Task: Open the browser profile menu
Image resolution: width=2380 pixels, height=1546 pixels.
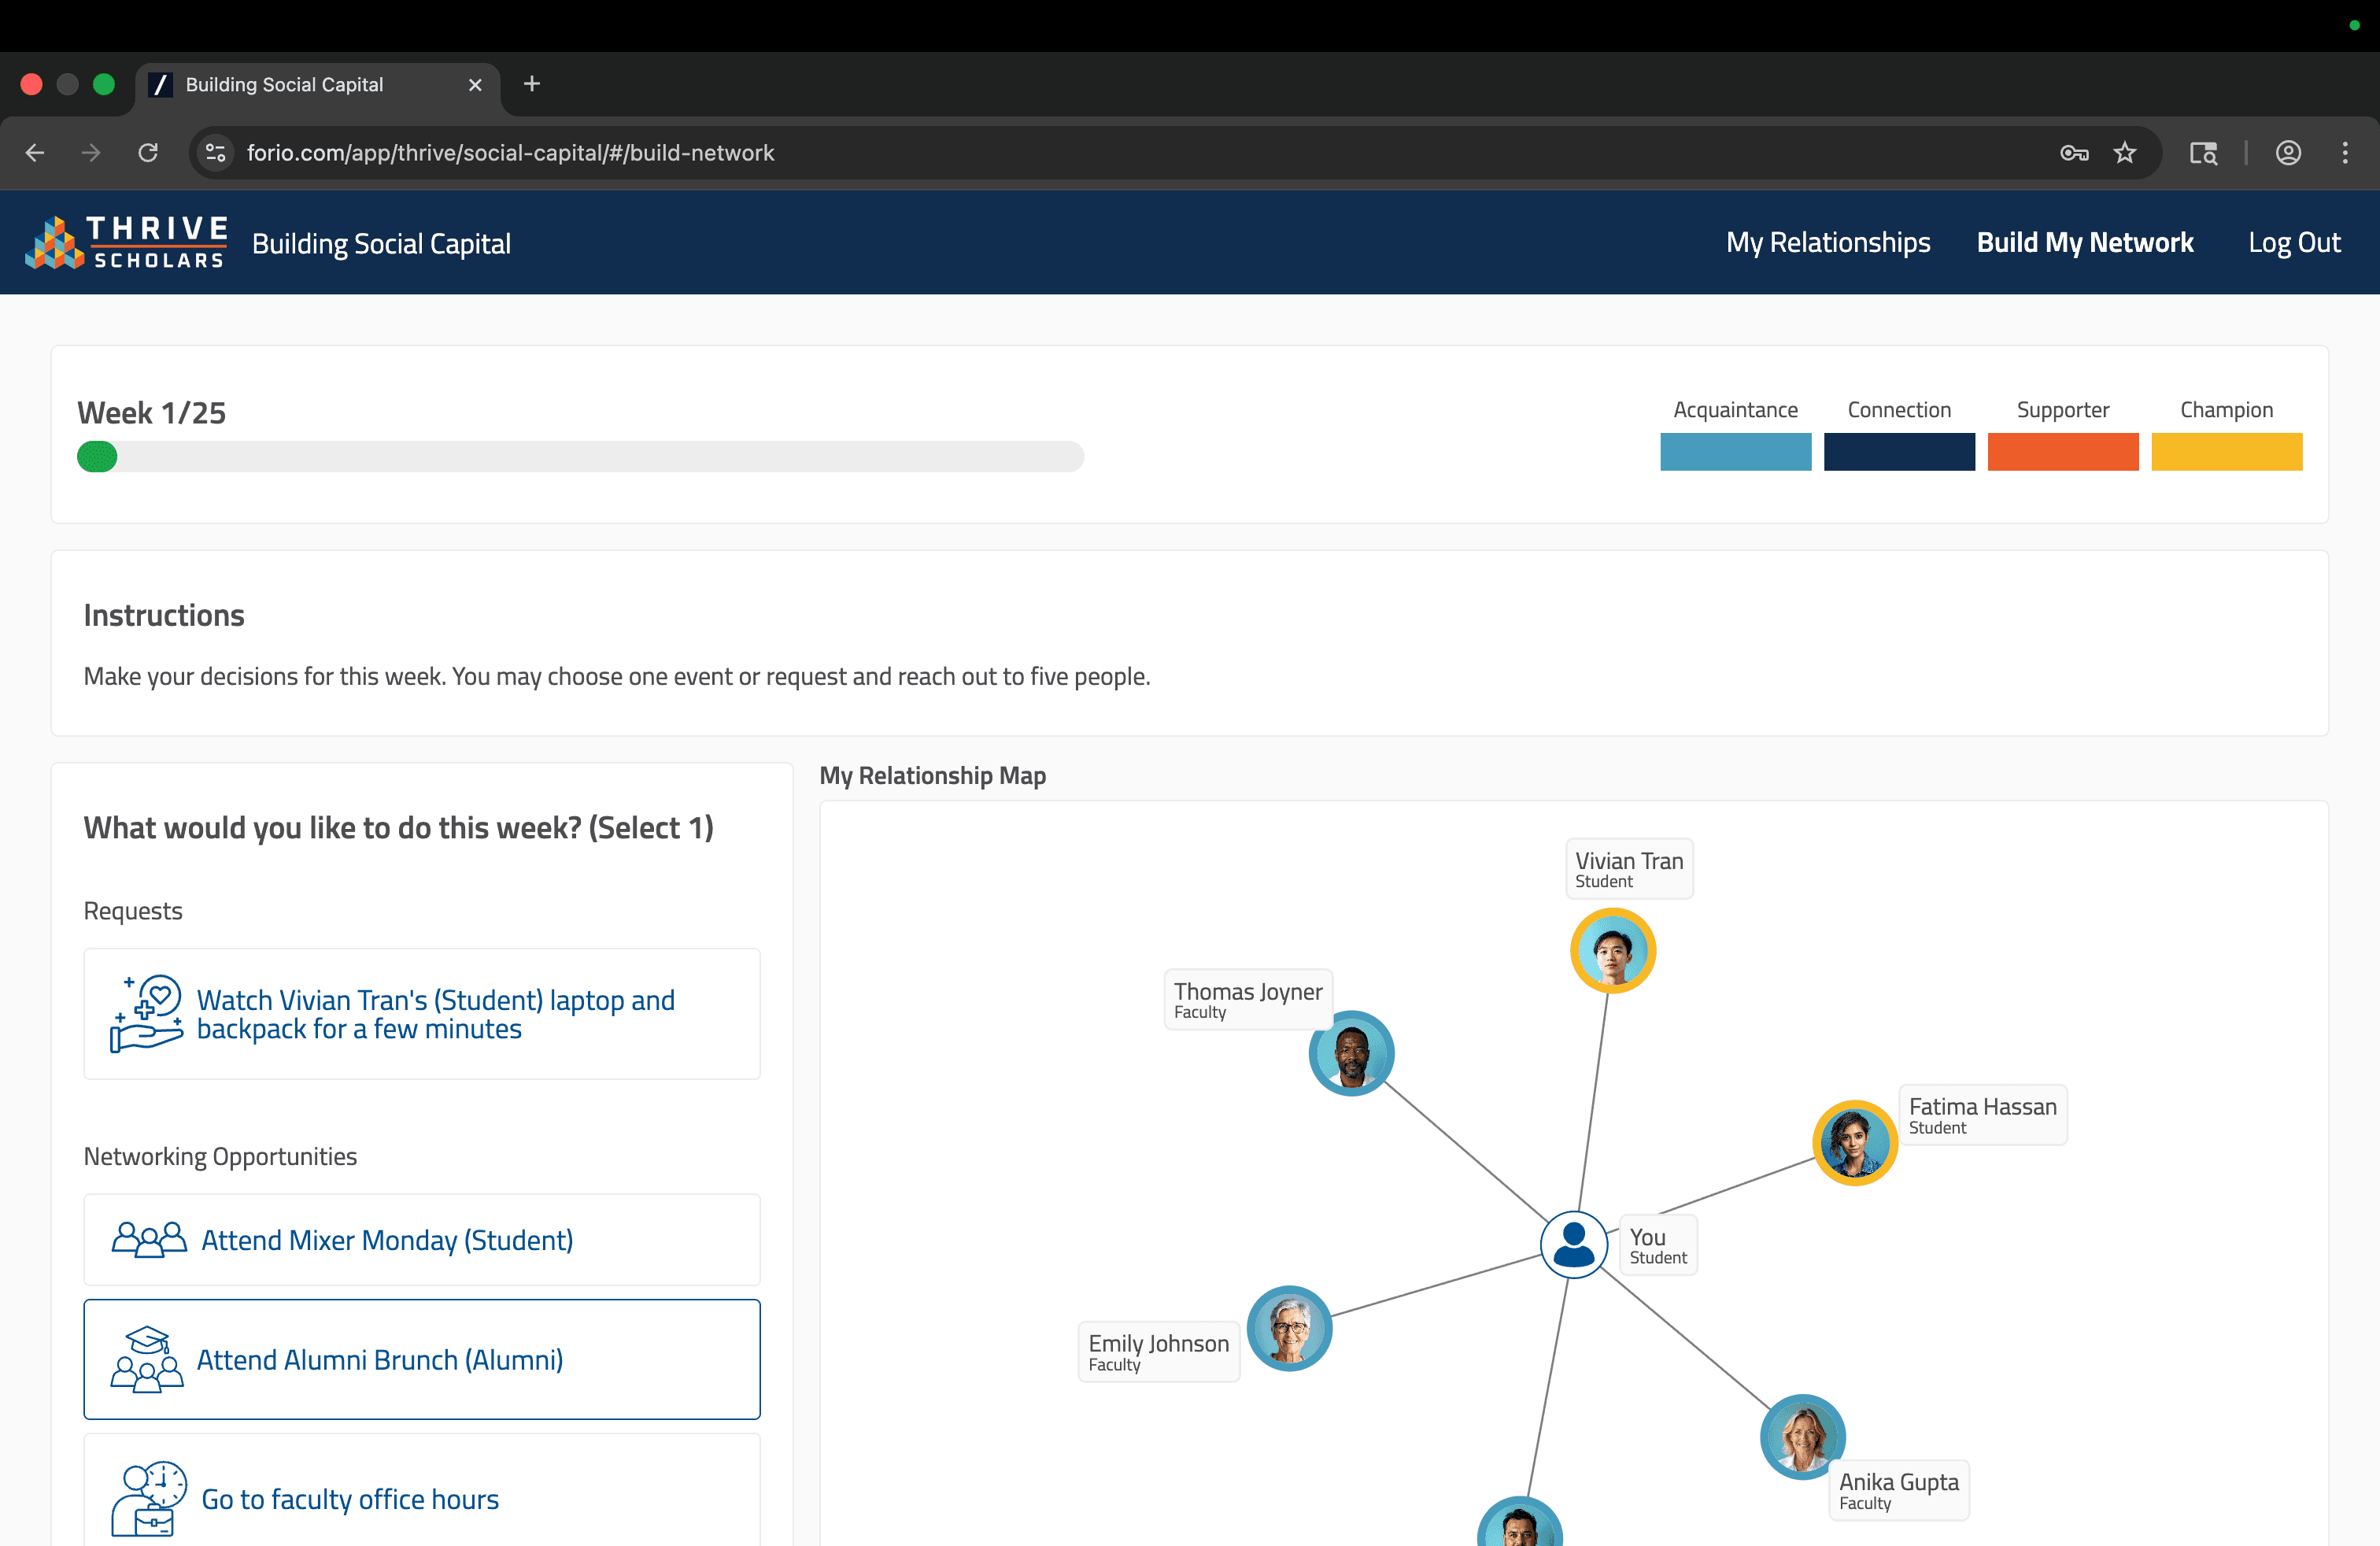Action: point(2288,153)
